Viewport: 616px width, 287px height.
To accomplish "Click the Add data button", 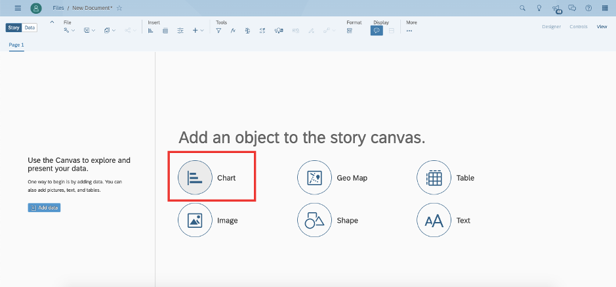I will 44,208.
